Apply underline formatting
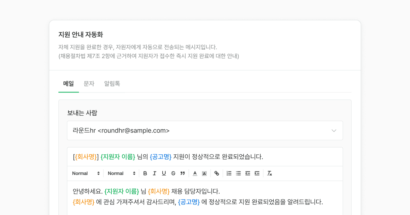 (164, 173)
